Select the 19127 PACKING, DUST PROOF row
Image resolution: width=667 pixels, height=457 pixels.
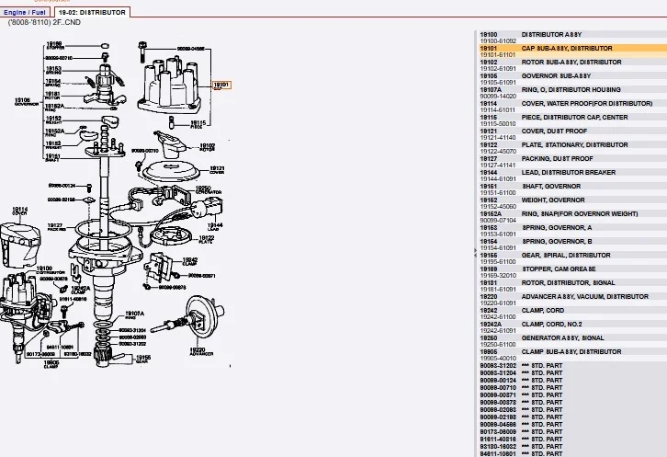click(x=572, y=162)
